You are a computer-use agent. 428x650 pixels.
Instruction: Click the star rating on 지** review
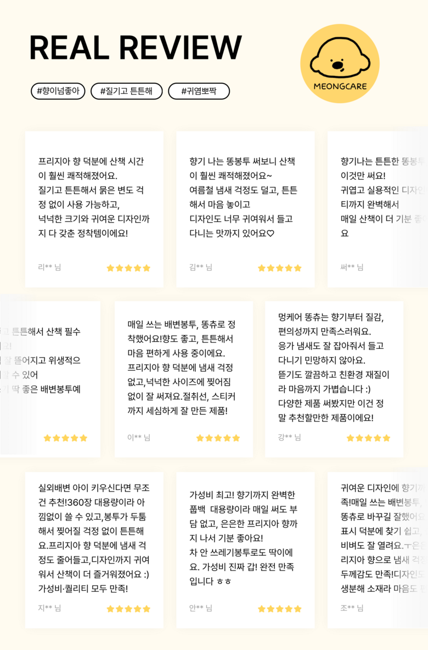(128, 609)
